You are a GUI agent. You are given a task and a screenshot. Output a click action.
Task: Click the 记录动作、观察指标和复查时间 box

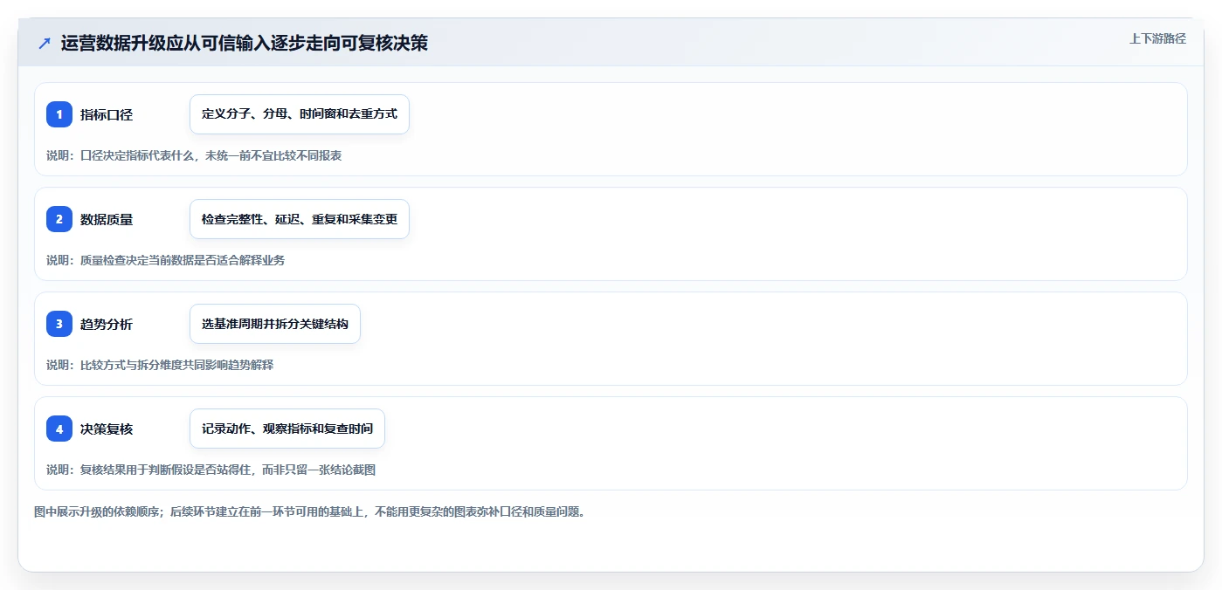[287, 429]
